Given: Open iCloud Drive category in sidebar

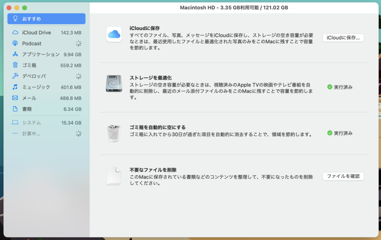Looking at the screenshot, I should [x=47, y=32].
